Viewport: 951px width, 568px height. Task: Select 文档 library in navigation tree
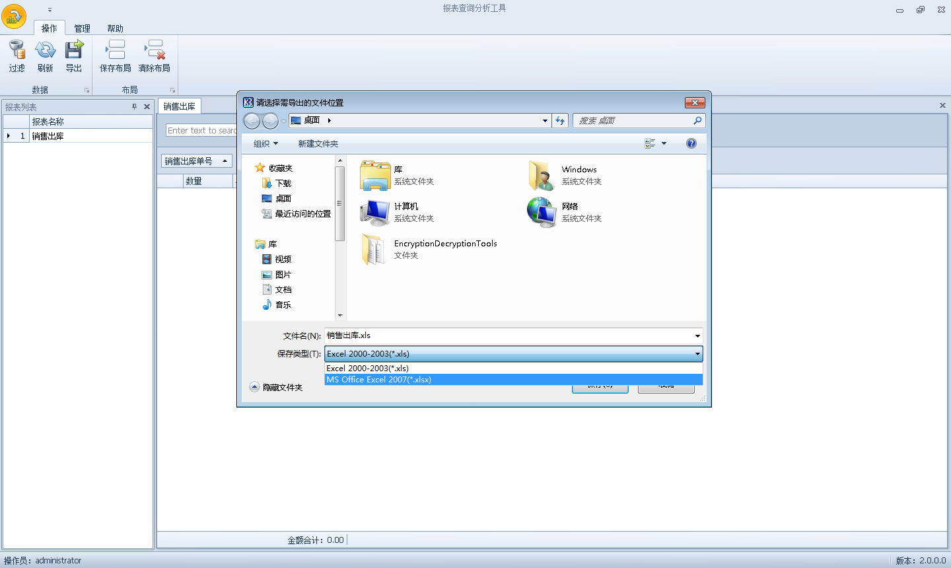click(283, 289)
